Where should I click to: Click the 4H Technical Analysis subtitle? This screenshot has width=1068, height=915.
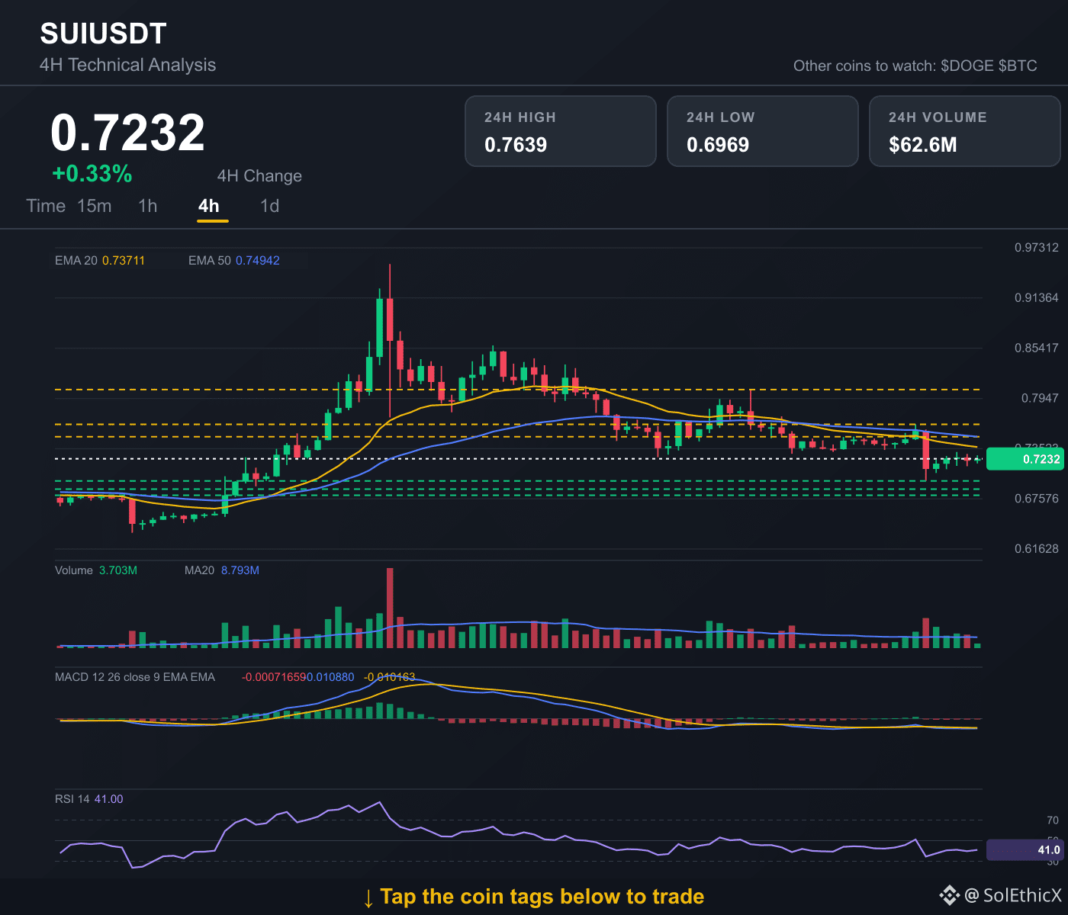[x=128, y=65]
